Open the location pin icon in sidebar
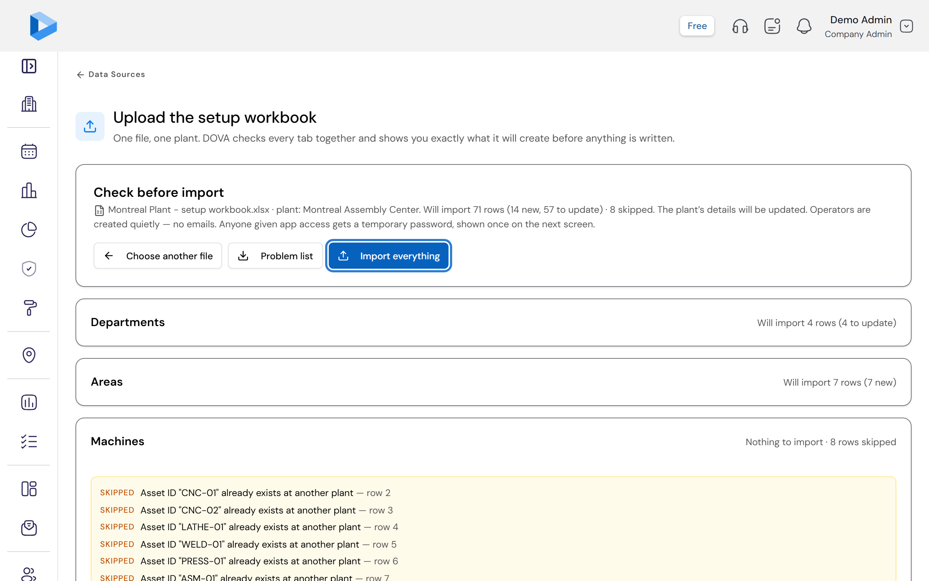This screenshot has width=929, height=581. coord(29,355)
